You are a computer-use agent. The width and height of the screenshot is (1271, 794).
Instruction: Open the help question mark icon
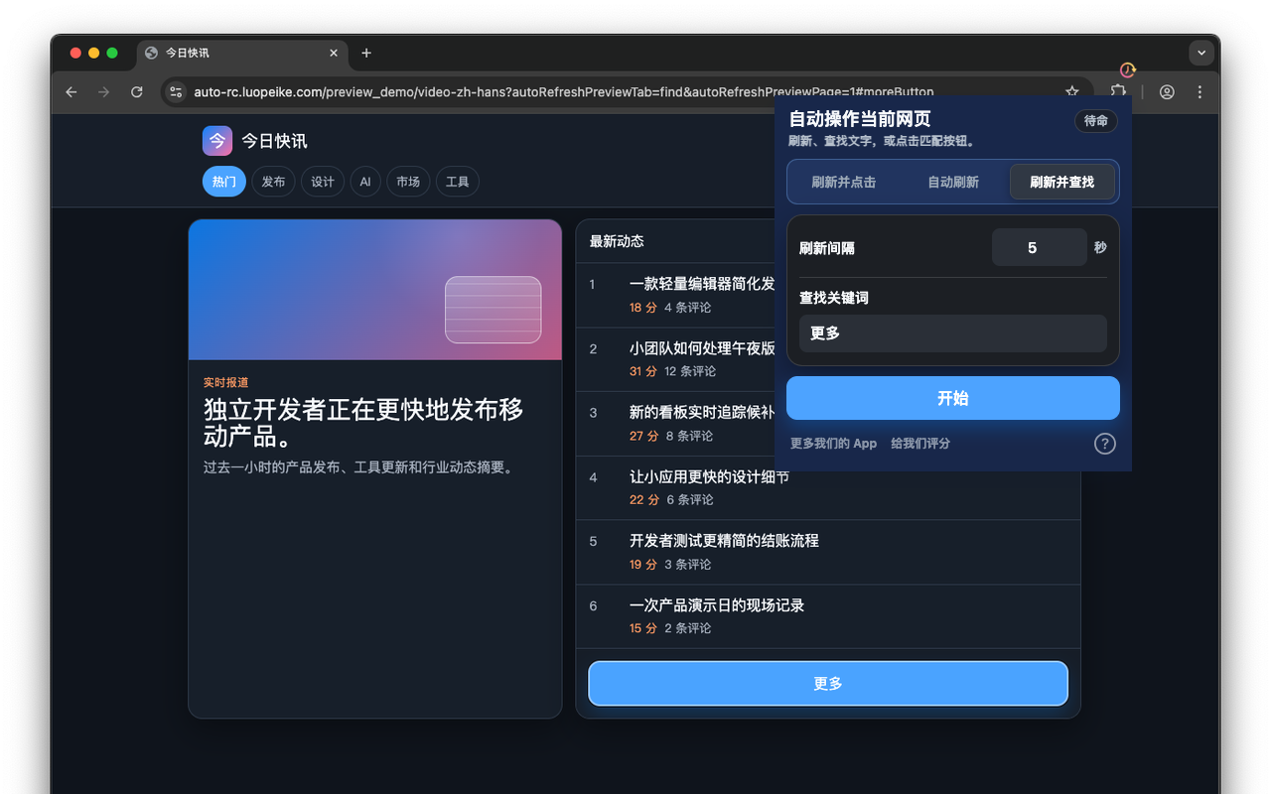click(x=1105, y=444)
